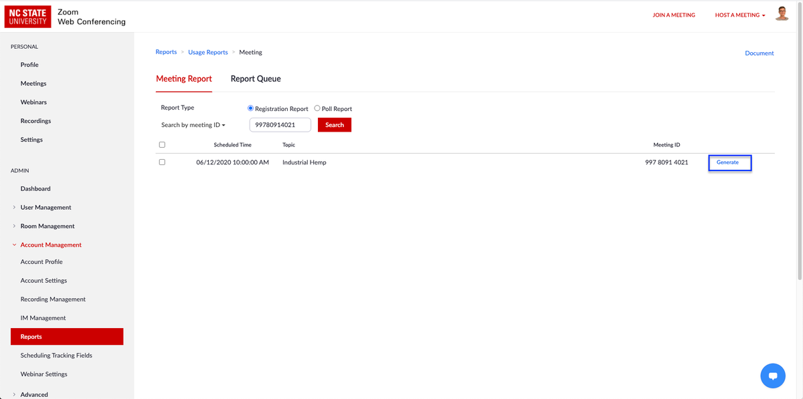Switch to the Meeting Report tab
The width and height of the screenshot is (803, 399).
coord(183,78)
